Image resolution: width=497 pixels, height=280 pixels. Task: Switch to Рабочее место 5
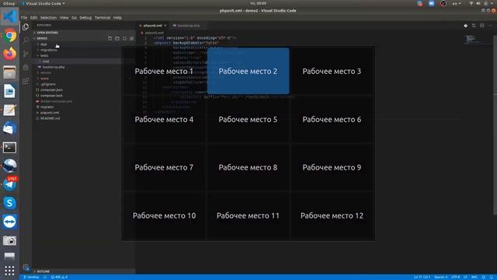pos(248,119)
